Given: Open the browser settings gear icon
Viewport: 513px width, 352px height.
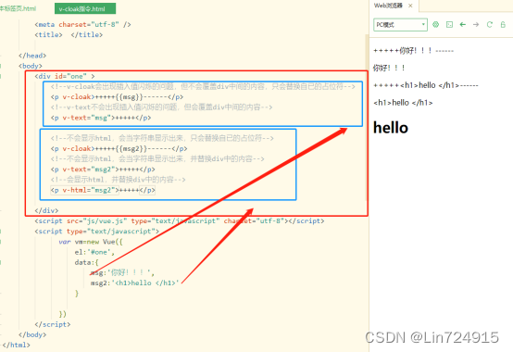Looking at the screenshot, I should click(435, 24).
